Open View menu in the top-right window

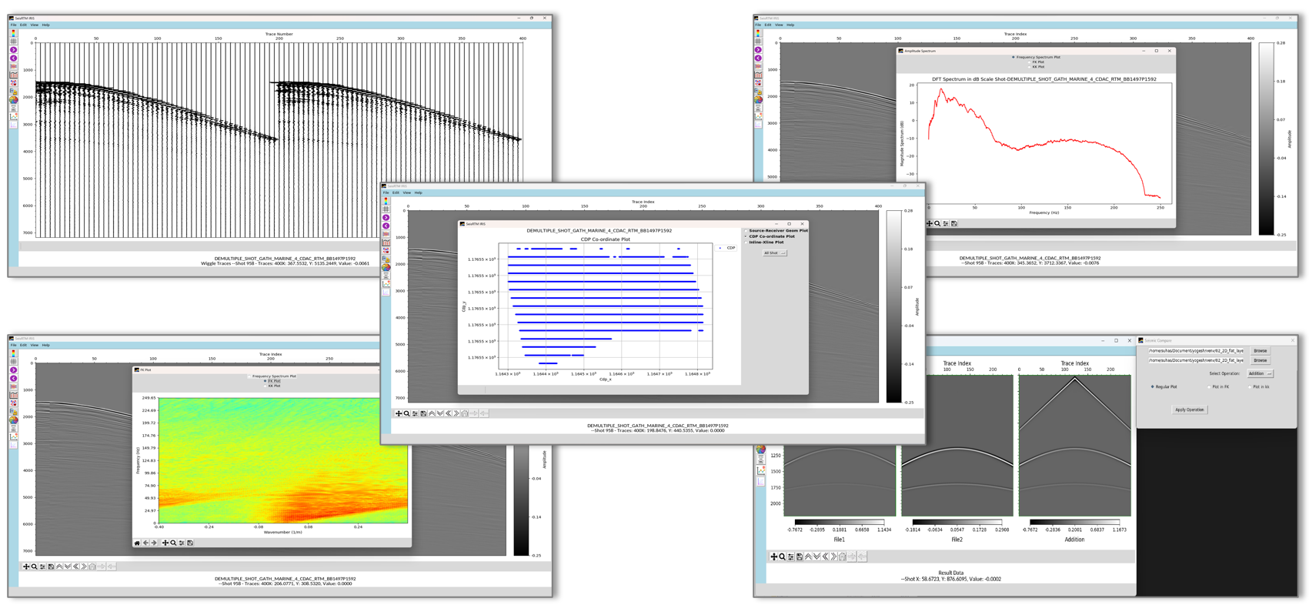pos(779,25)
